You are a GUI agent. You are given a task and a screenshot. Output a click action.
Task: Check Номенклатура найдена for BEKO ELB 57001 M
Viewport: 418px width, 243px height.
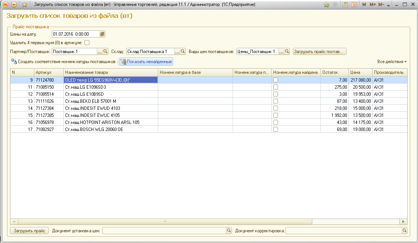(x=276, y=101)
